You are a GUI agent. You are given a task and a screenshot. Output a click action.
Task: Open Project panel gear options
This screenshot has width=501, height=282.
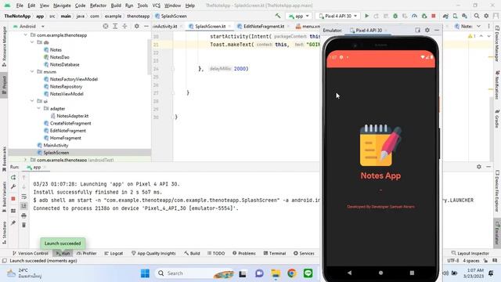[136, 26]
